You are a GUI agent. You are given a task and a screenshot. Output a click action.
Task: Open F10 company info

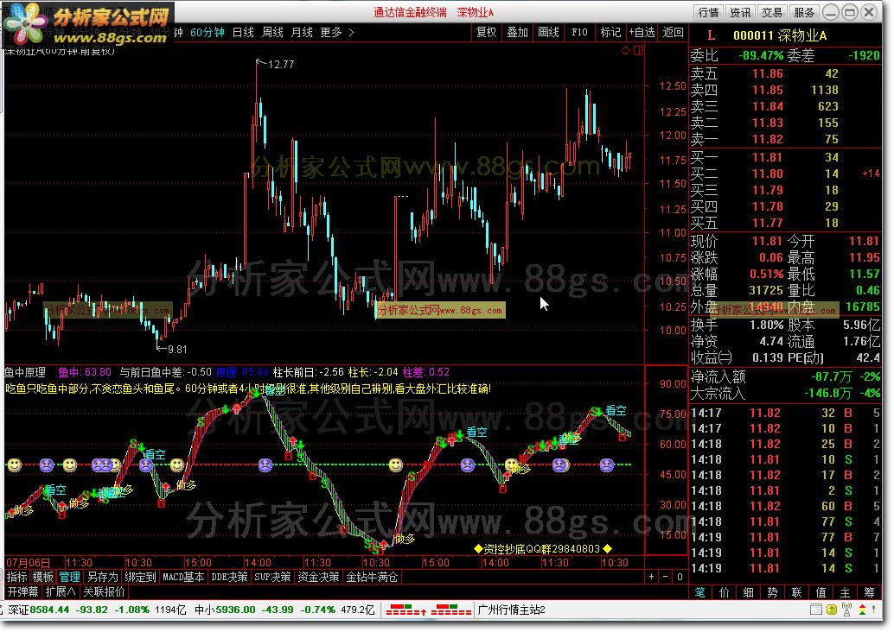tap(579, 33)
